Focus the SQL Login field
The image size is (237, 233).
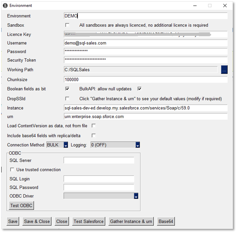99,179
